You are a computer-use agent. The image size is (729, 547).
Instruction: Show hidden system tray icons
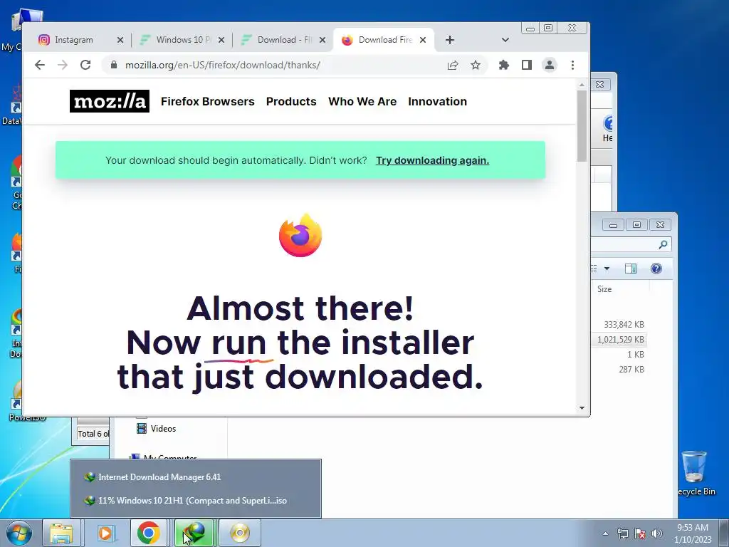605,533
